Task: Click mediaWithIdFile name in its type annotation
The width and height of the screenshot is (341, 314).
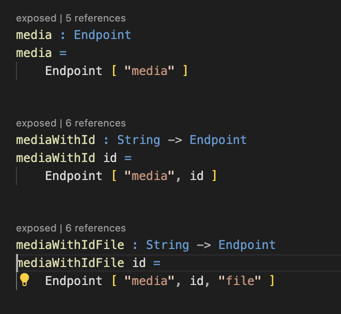Action: (x=70, y=245)
